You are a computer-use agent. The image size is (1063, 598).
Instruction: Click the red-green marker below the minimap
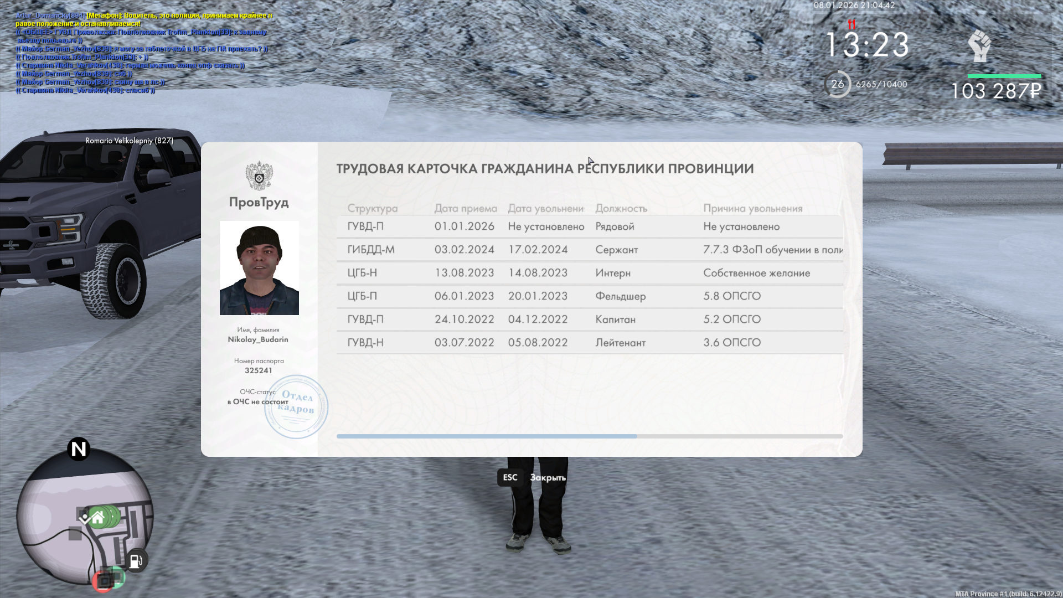point(109,579)
